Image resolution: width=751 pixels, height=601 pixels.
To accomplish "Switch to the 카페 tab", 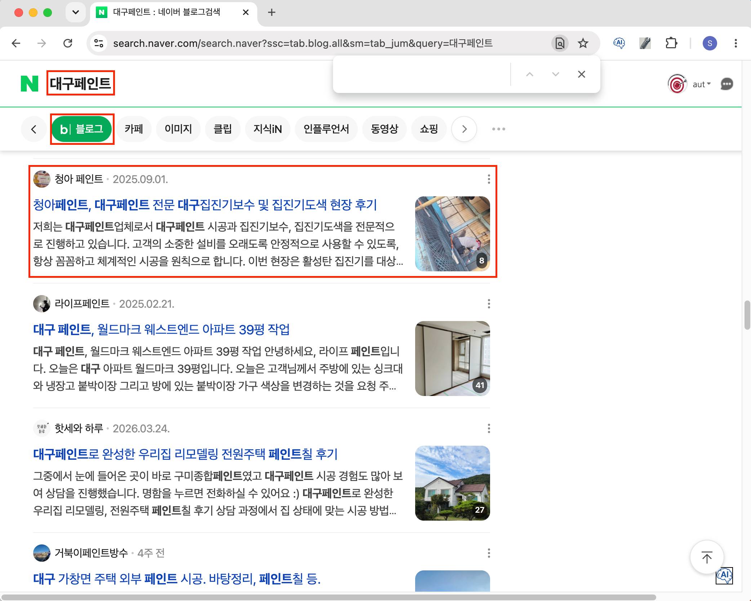I will coord(134,129).
